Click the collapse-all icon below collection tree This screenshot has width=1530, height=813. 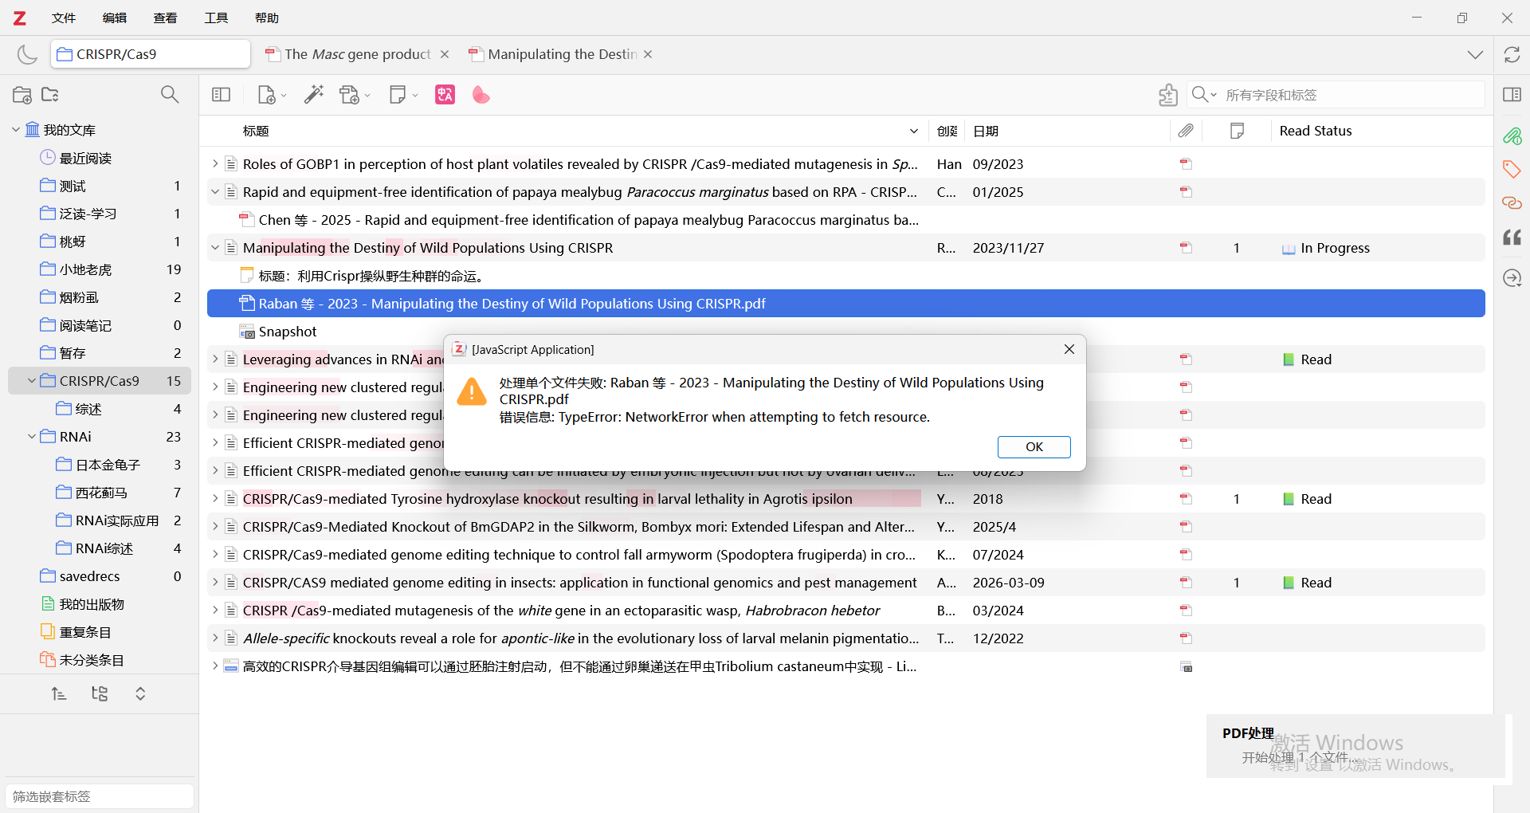[x=59, y=693]
